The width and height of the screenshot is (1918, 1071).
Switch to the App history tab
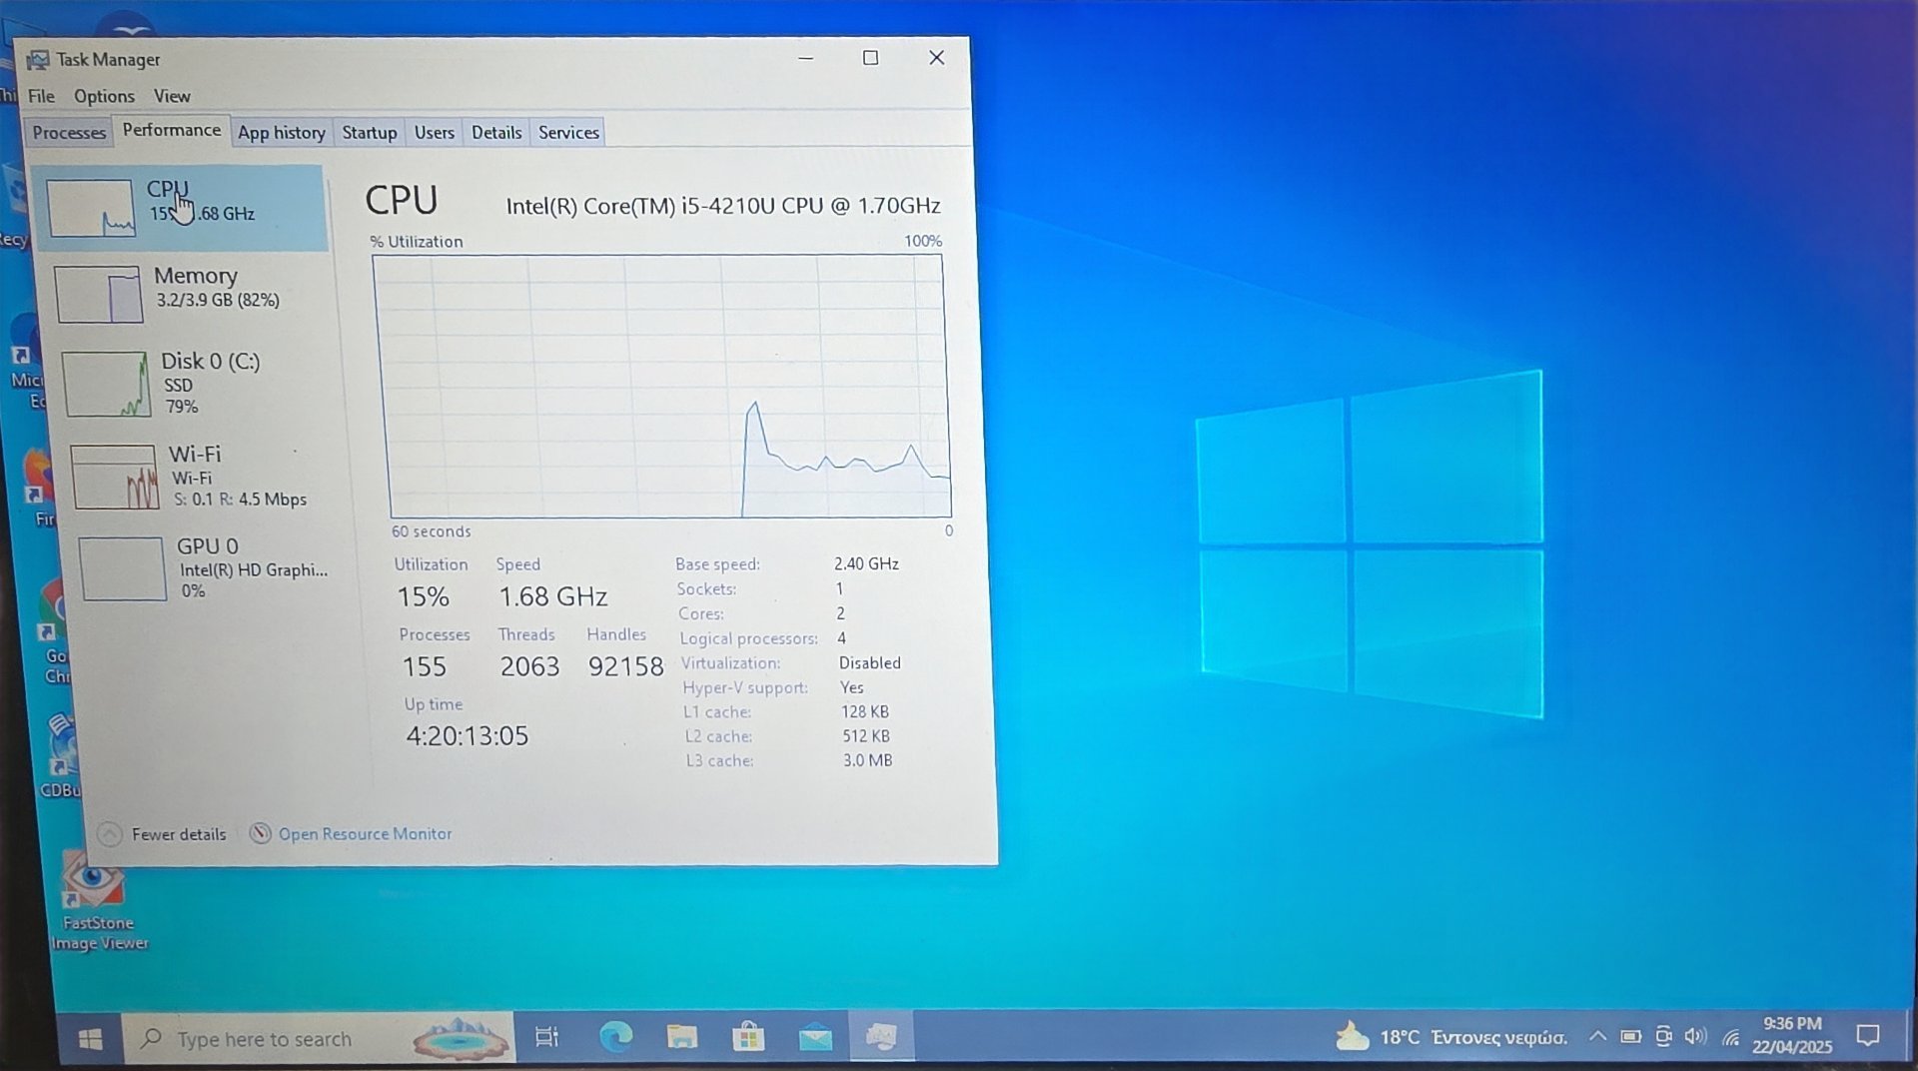282,132
